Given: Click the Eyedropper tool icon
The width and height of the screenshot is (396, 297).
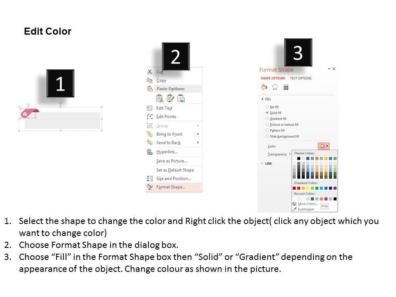Looking at the screenshot, I should [x=295, y=209].
